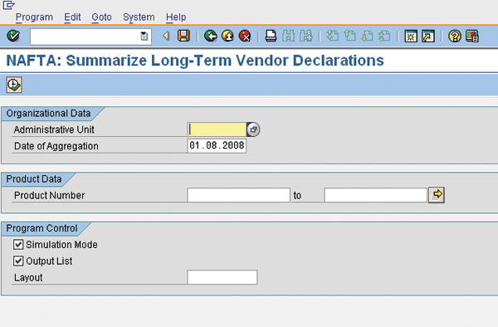Click the Previous Page icon
498x327 pixels.
[x=349, y=36]
